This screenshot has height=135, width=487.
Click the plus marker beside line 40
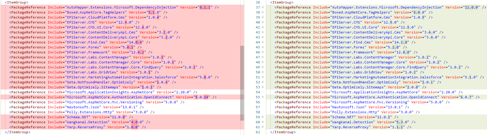click(263, 22)
